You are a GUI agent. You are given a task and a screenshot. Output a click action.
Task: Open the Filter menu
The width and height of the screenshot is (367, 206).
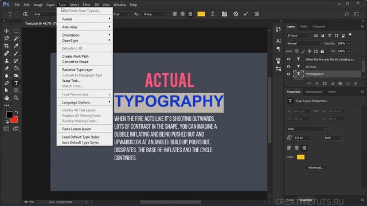(87, 5)
